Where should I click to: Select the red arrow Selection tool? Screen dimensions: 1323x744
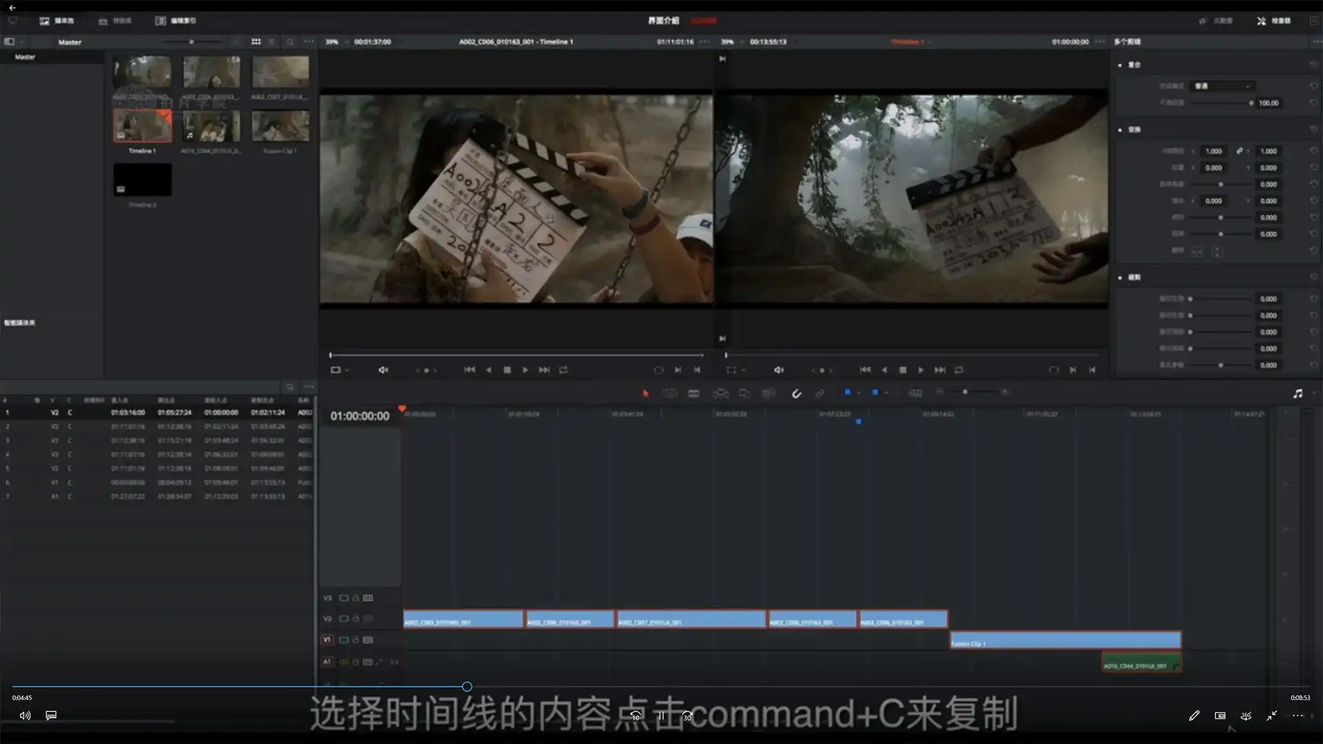pyautogui.click(x=645, y=393)
